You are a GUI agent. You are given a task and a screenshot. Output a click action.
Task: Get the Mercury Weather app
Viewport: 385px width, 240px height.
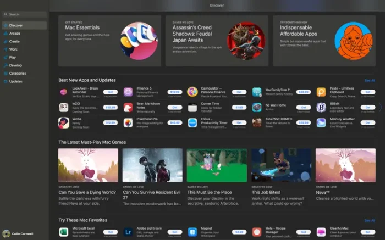[x=368, y=122]
